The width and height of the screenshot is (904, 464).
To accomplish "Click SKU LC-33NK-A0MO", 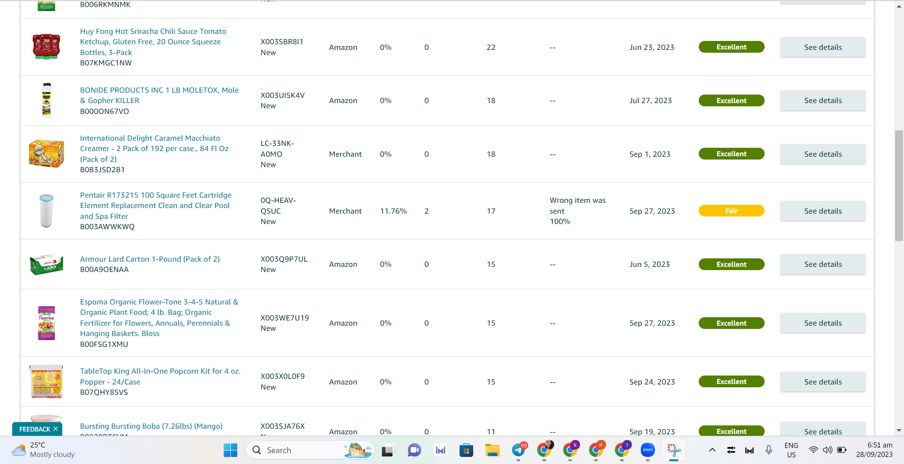I will point(277,149).
